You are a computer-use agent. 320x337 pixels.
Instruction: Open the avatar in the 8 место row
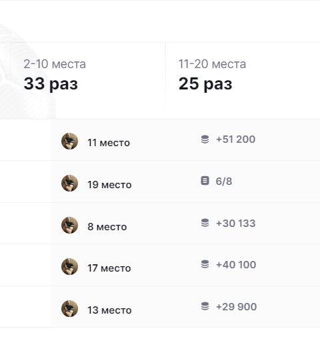coord(69,225)
